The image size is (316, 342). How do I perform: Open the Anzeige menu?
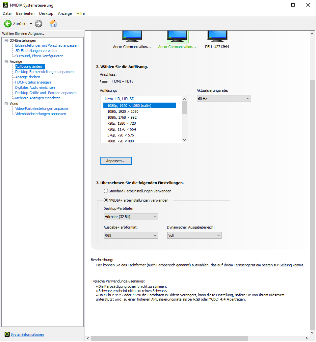point(65,13)
